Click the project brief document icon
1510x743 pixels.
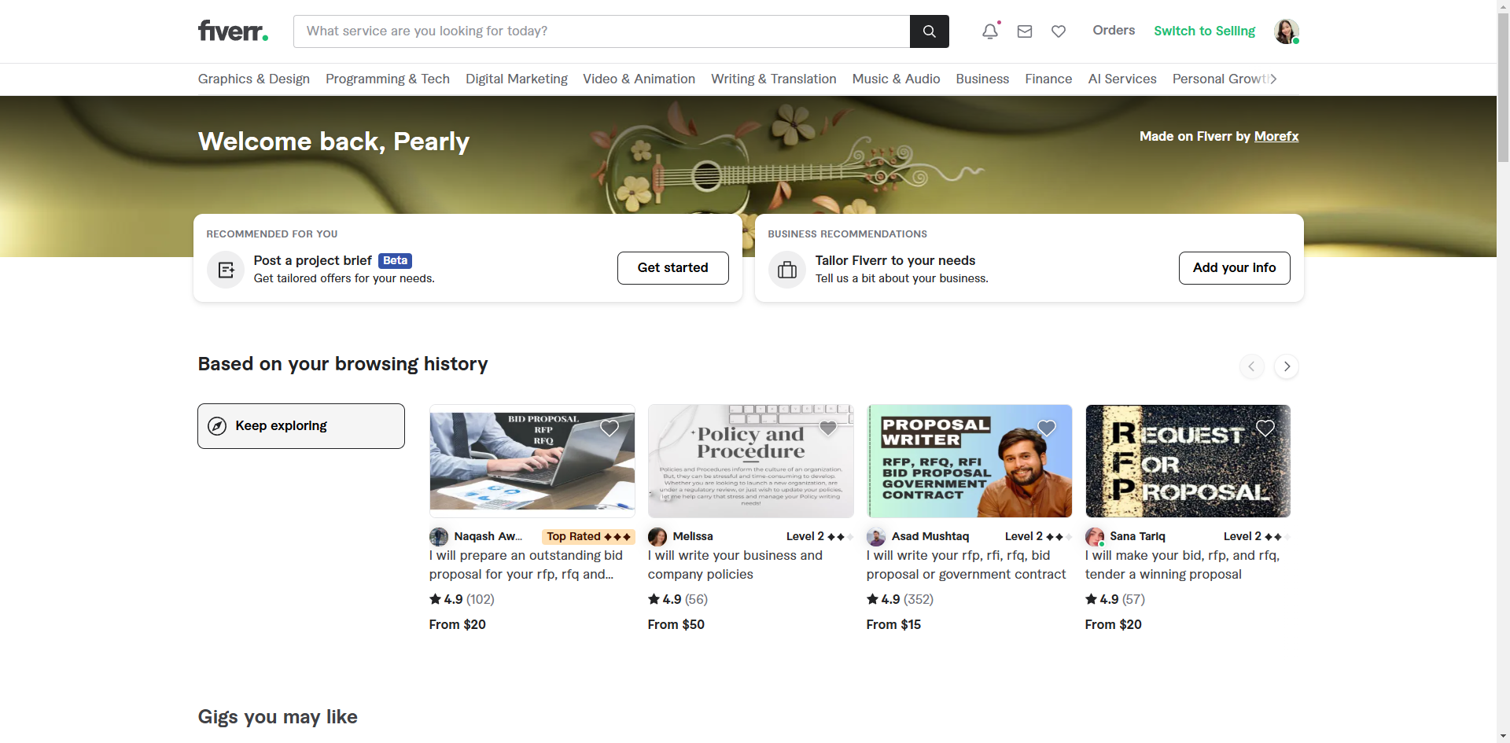pos(226,270)
